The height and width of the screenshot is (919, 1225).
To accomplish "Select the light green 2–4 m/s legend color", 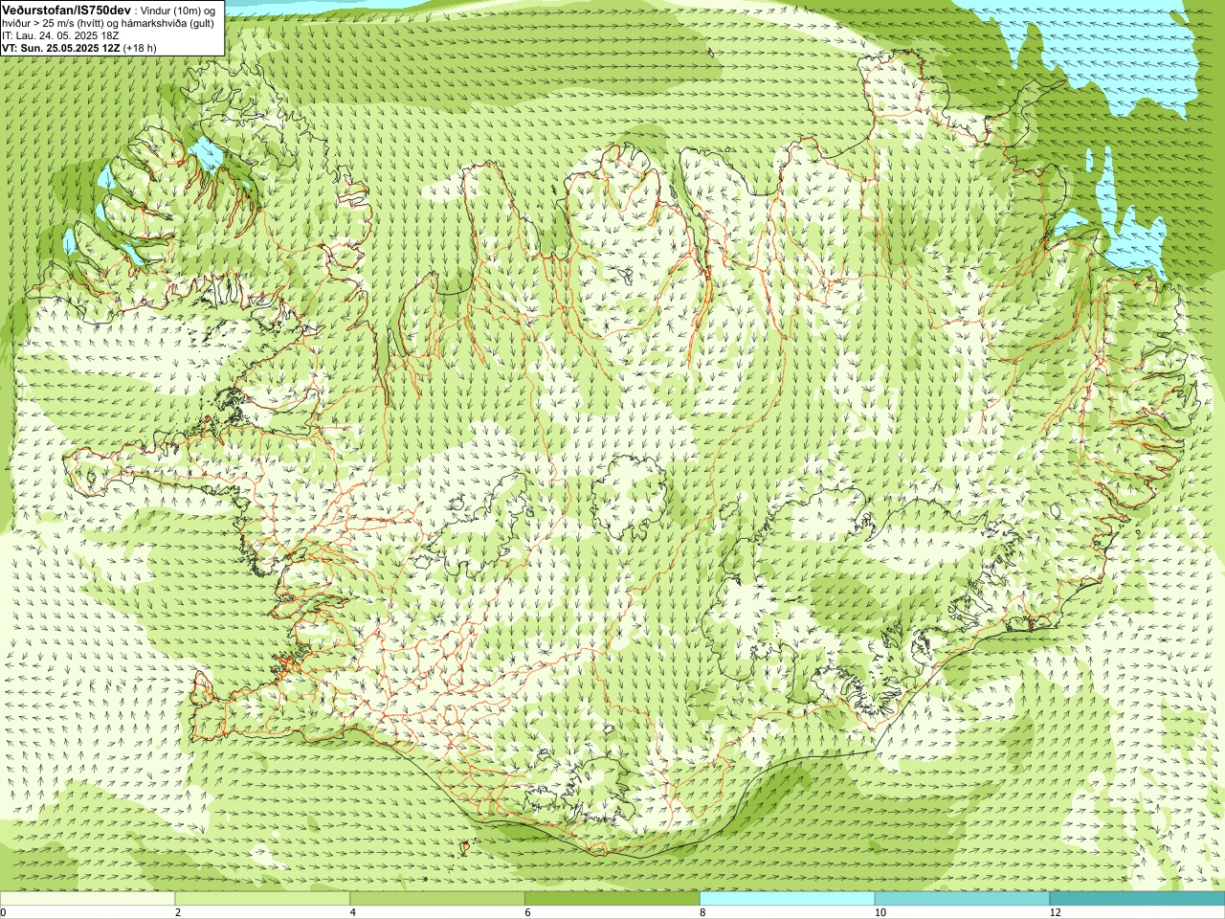I will (262, 899).
